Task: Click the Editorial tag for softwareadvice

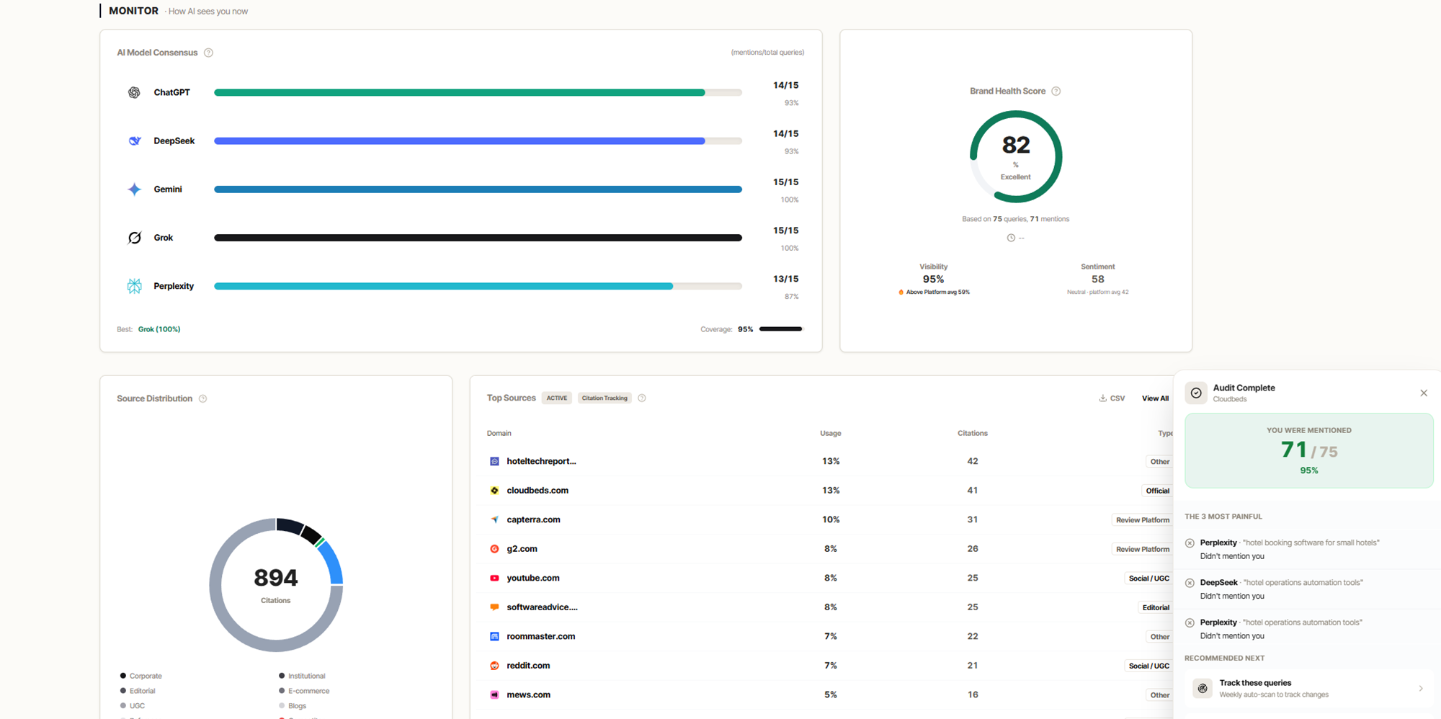Action: [x=1156, y=607]
